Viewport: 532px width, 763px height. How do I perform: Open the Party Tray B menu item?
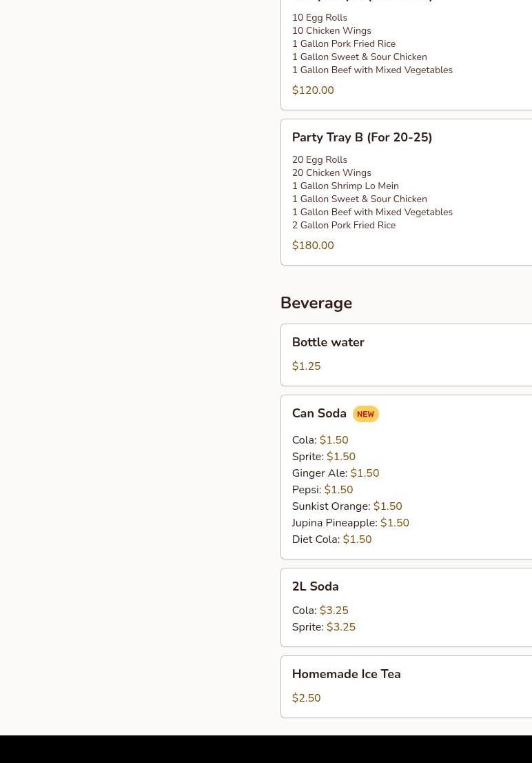click(x=362, y=137)
